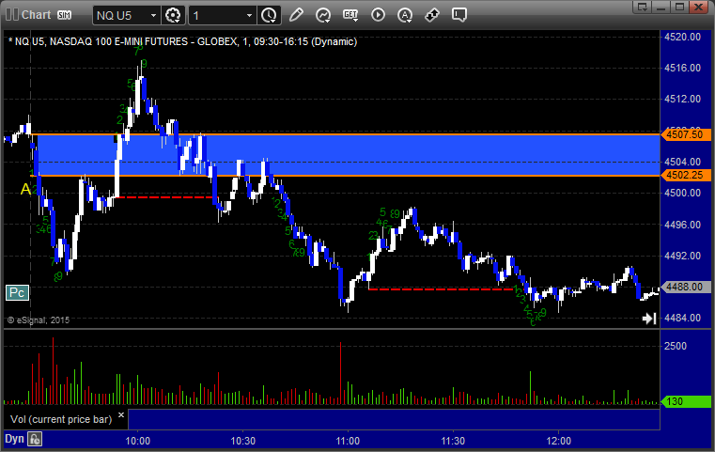Open the chart comment bubble icon
Screen dimensions: 715x452
[x=459, y=15]
